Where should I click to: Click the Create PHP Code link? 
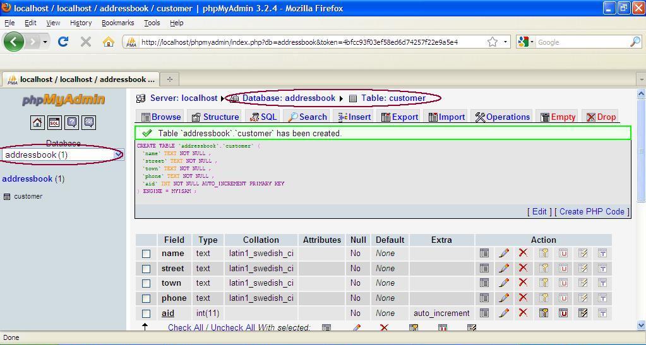(x=592, y=212)
